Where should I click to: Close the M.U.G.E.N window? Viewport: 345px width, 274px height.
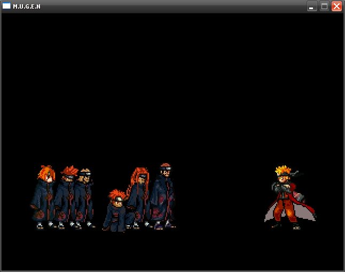pos(336,6)
